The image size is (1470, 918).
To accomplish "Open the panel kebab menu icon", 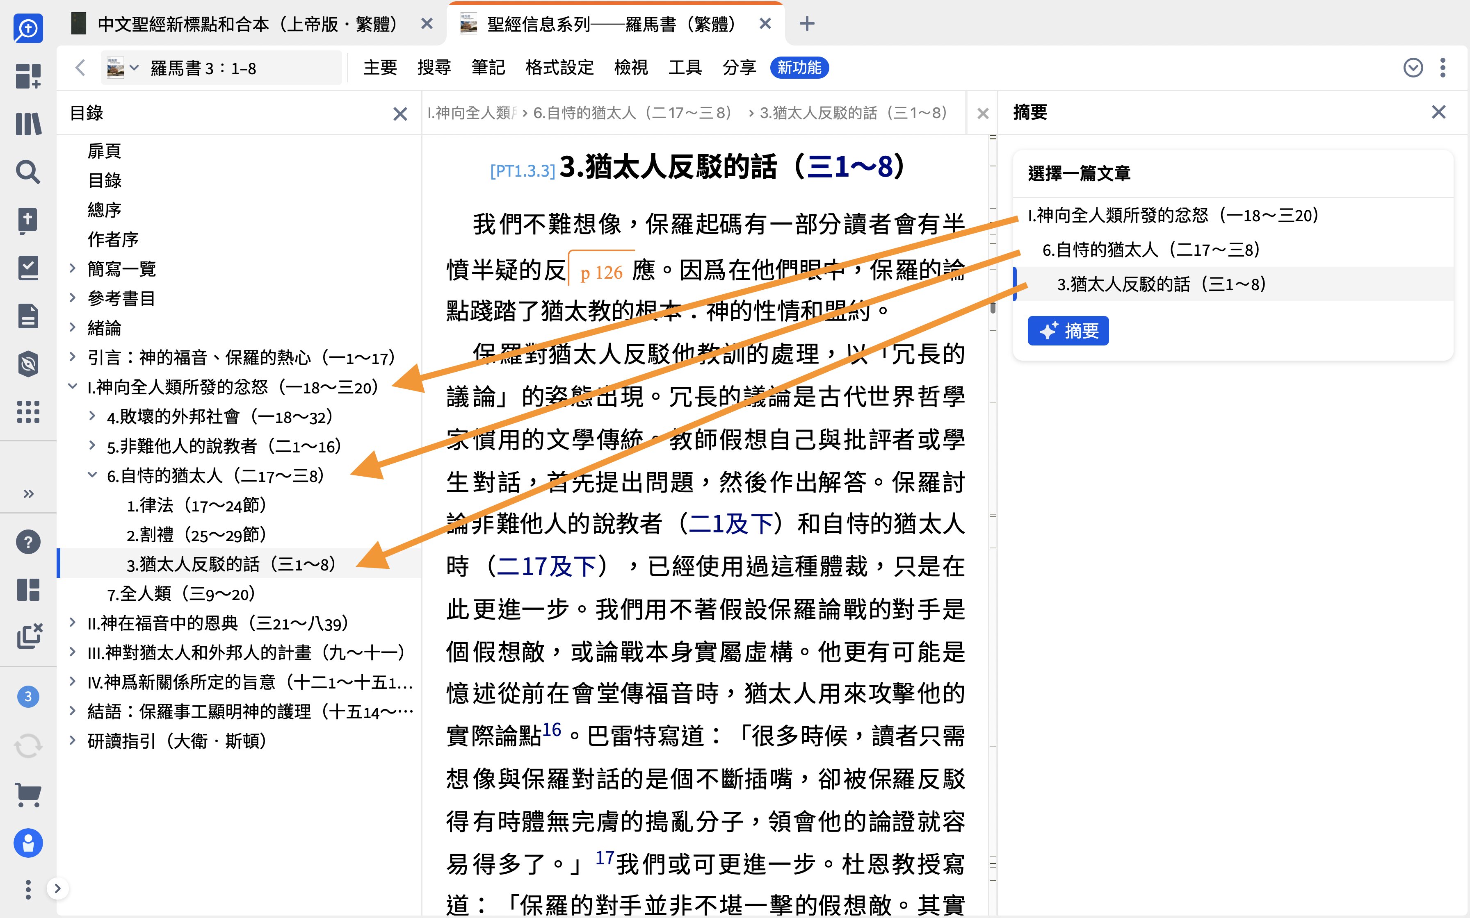I will (x=1443, y=67).
